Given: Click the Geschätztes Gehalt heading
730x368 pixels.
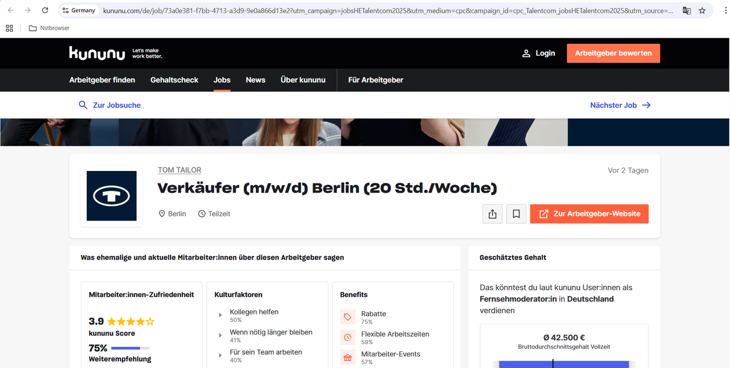Looking at the screenshot, I should pos(513,257).
